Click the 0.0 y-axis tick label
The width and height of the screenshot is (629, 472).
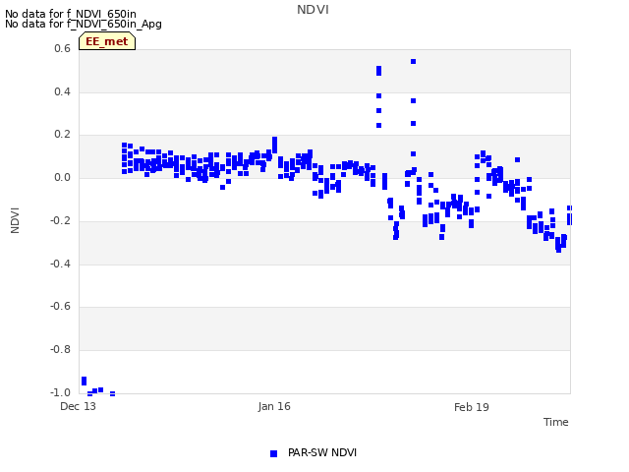pos(62,177)
